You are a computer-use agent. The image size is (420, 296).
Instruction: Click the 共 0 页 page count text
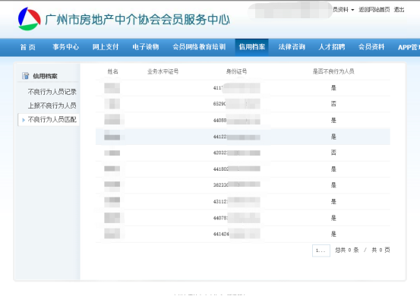[381, 250]
